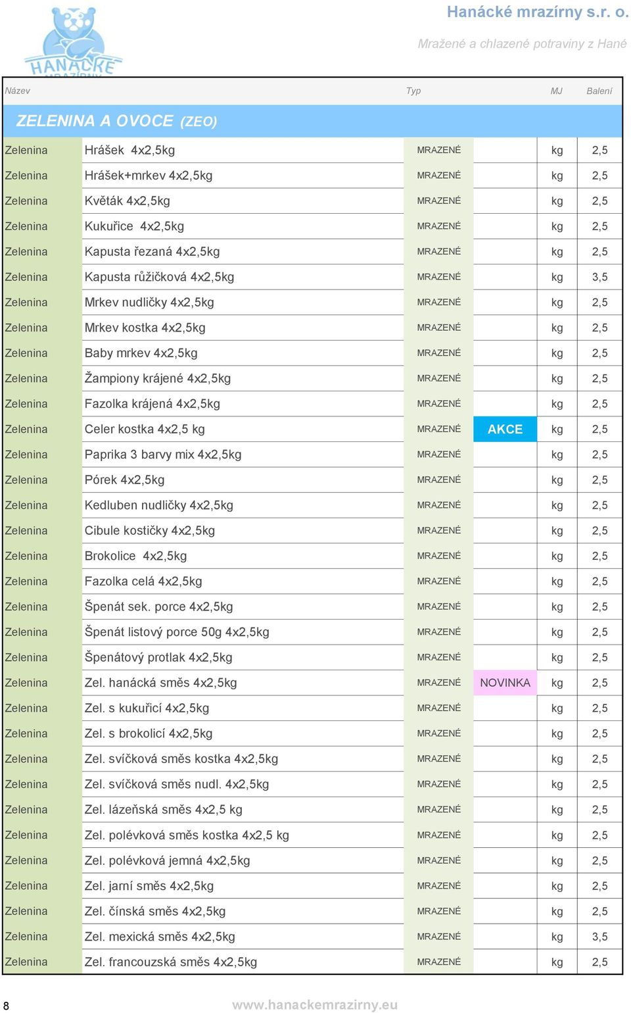
Task: Click the 3,5 Balení value for mexická směs
Action: coord(599,937)
